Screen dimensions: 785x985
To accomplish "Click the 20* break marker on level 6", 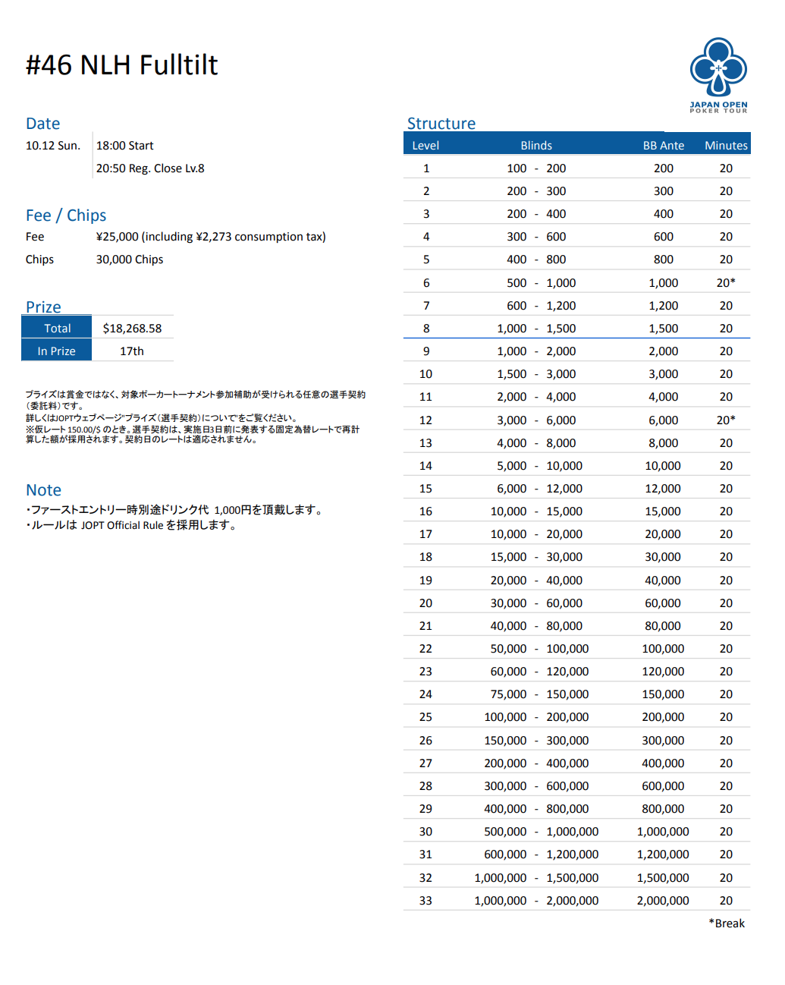I will click(726, 283).
